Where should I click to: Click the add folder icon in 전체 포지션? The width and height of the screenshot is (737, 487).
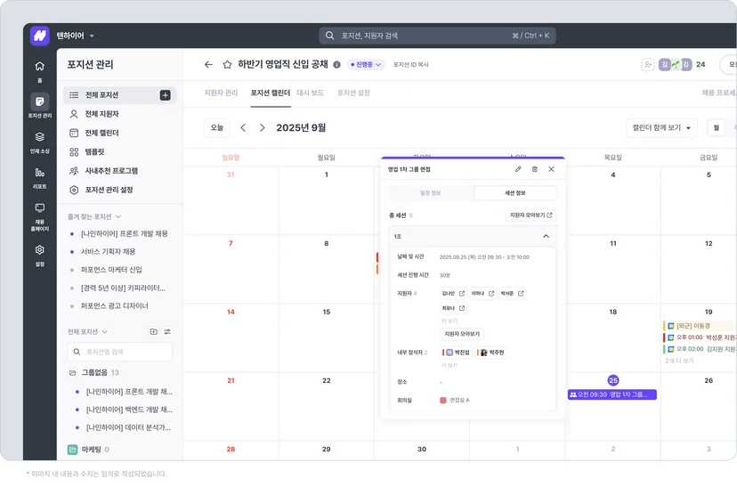click(x=154, y=332)
